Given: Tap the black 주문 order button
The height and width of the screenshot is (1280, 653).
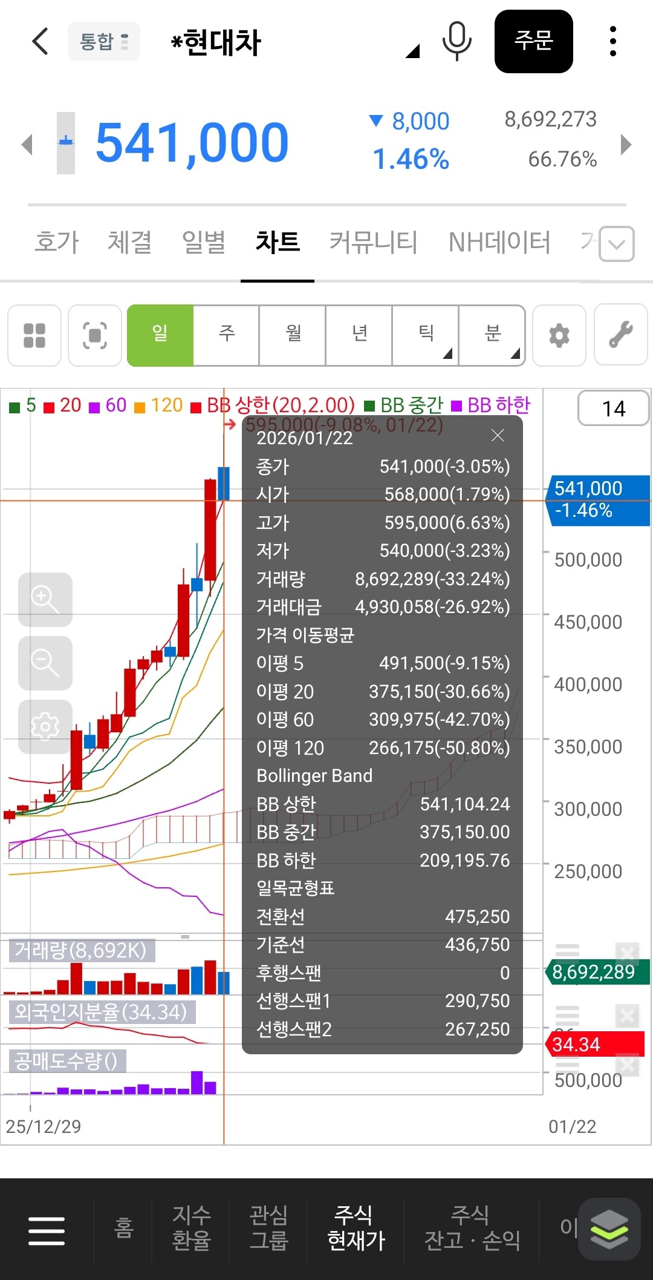Looking at the screenshot, I should pyautogui.click(x=534, y=41).
